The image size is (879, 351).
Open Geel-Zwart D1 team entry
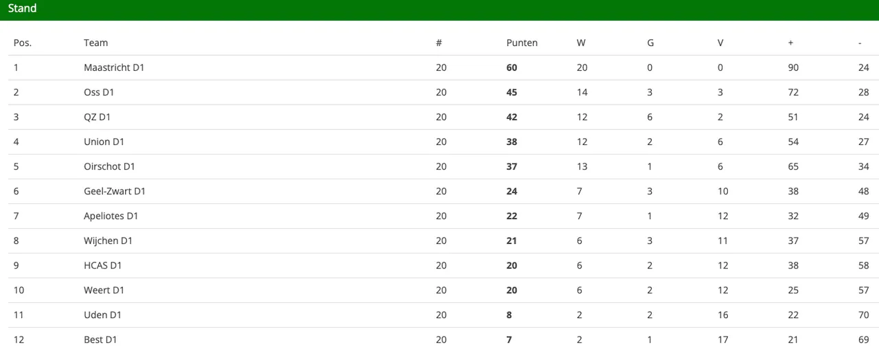coord(115,191)
